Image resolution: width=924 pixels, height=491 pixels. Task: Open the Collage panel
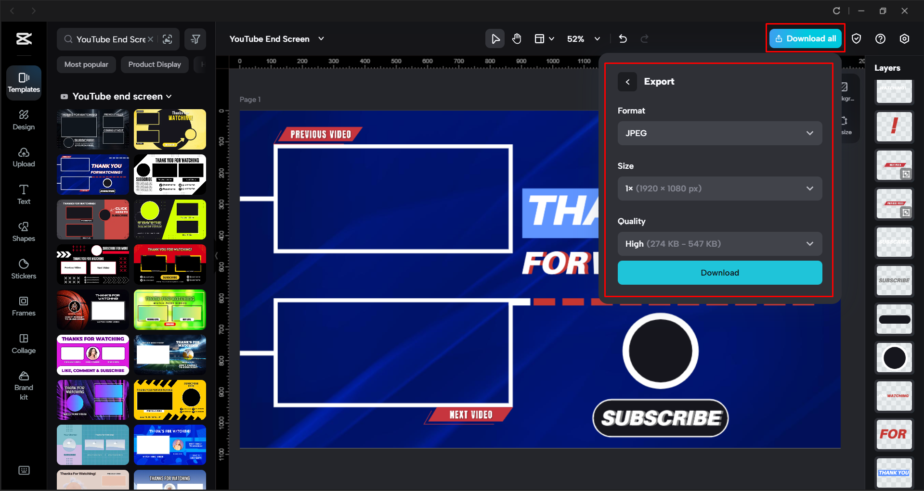point(23,343)
